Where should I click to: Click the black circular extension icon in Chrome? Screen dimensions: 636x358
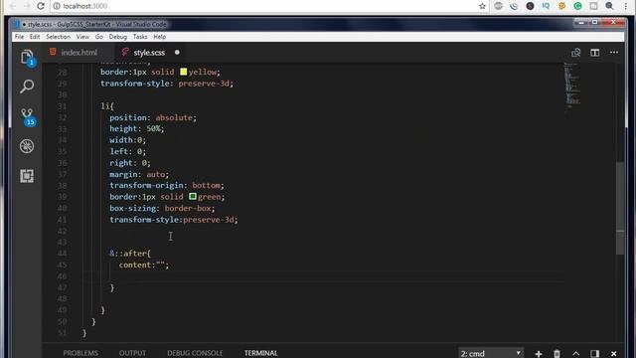(530, 6)
